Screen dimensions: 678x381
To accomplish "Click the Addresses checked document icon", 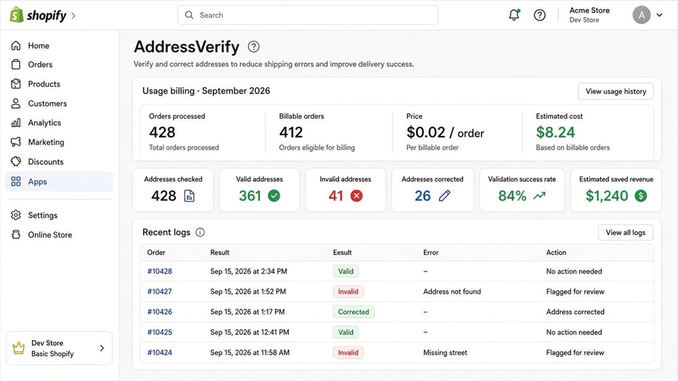I will pos(189,196).
